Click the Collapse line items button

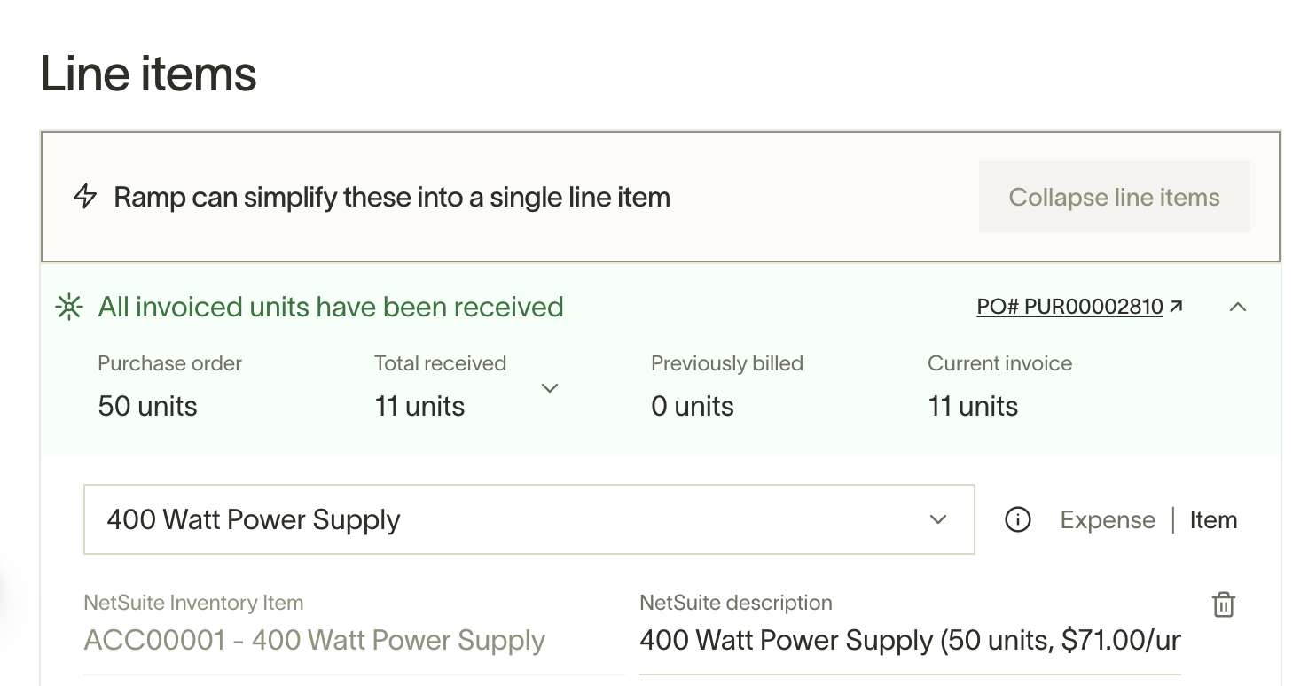[x=1115, y=197]
